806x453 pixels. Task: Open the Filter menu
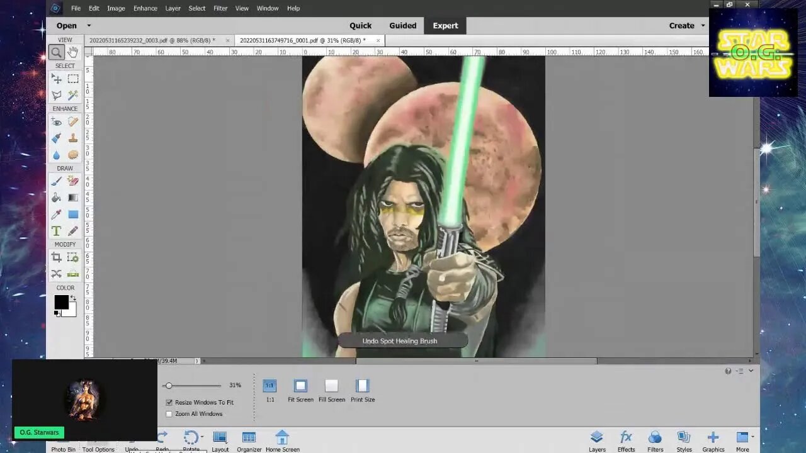click(220, 8)
